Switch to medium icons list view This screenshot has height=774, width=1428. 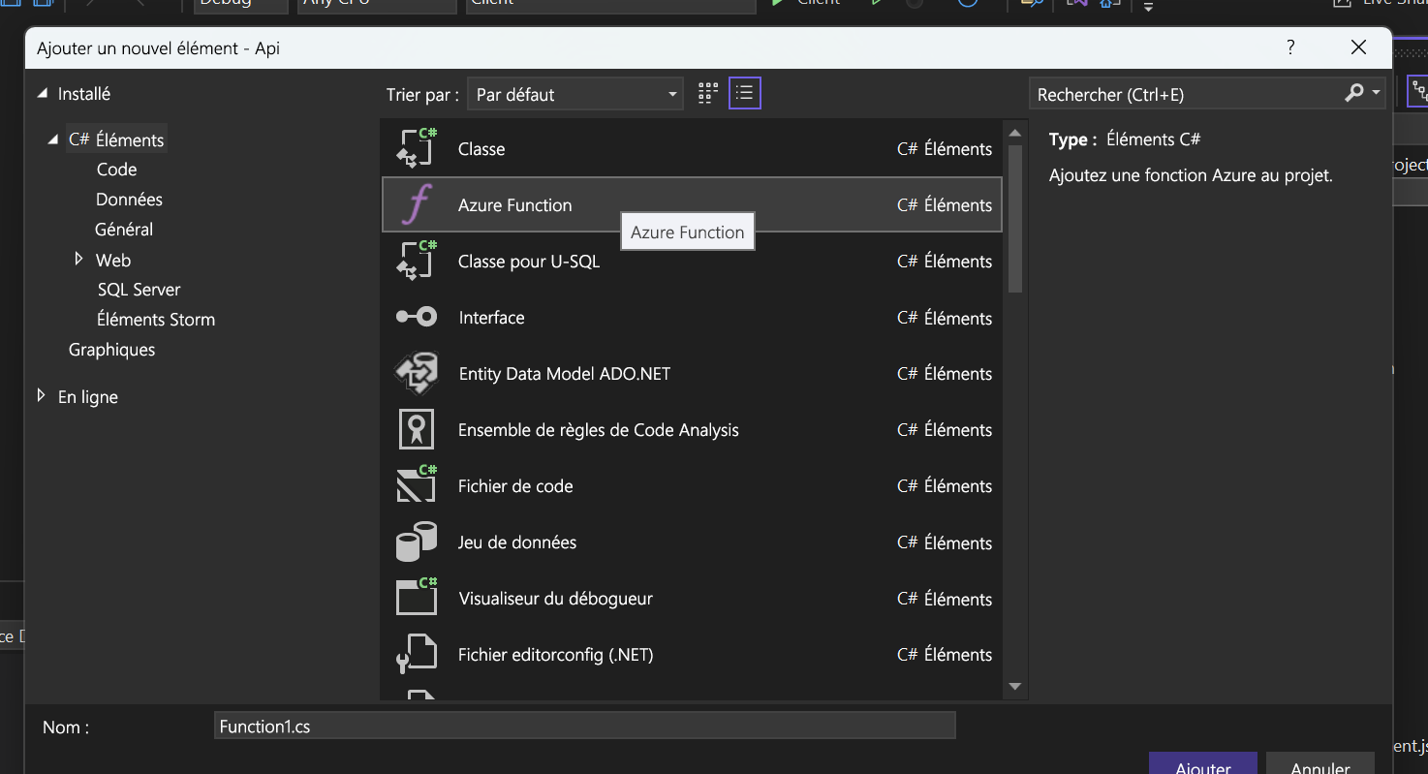744,94
